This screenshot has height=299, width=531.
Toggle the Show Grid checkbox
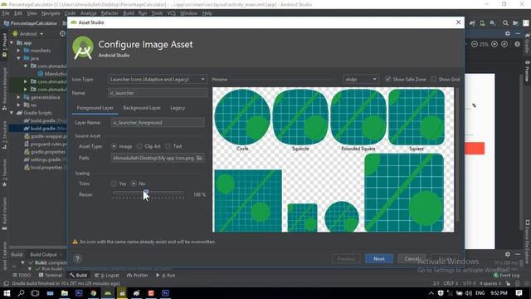pos(433,80)
